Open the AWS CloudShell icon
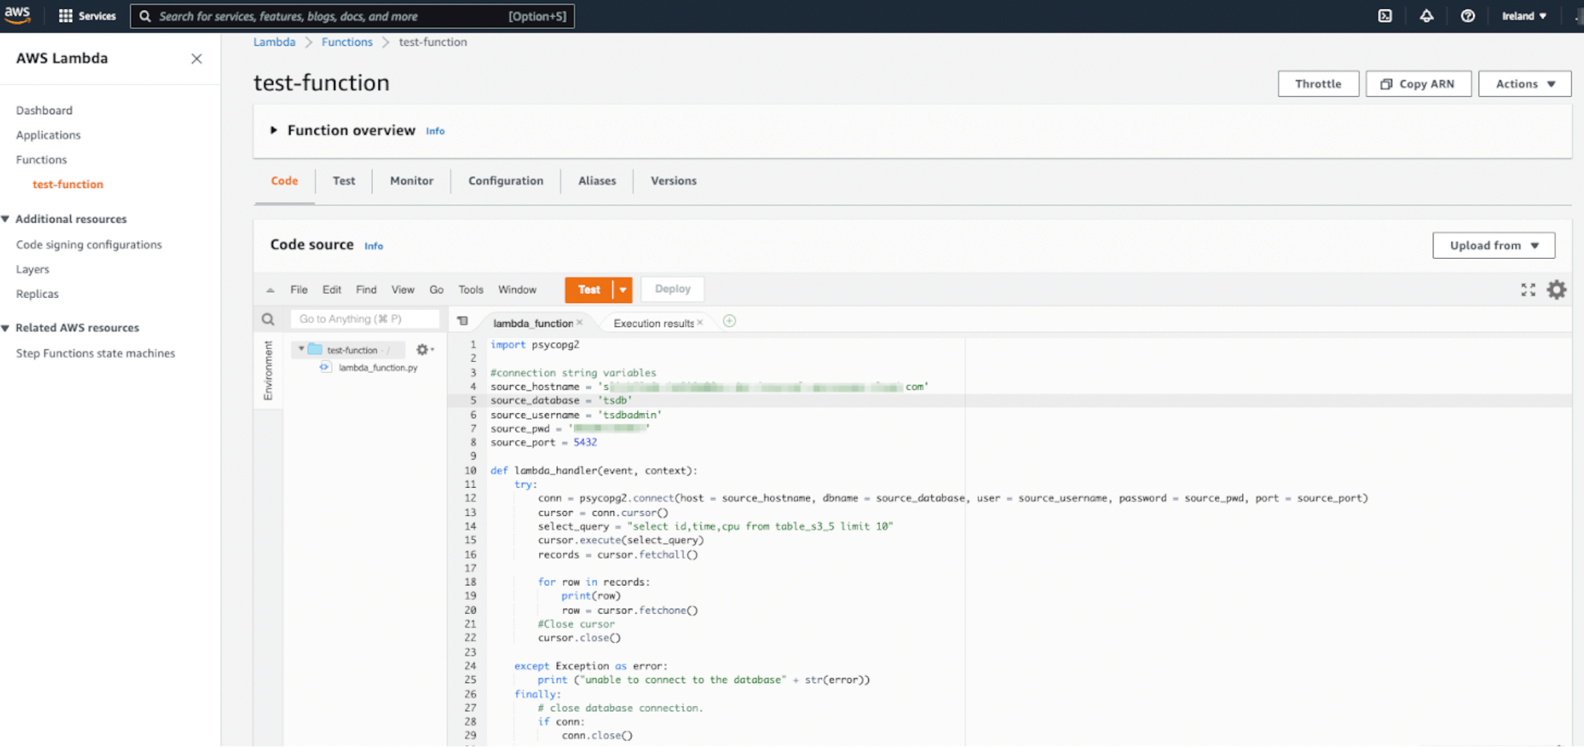Viewport: 1584px width, 747px height. pyautogui.click(x=1384, y=16)
